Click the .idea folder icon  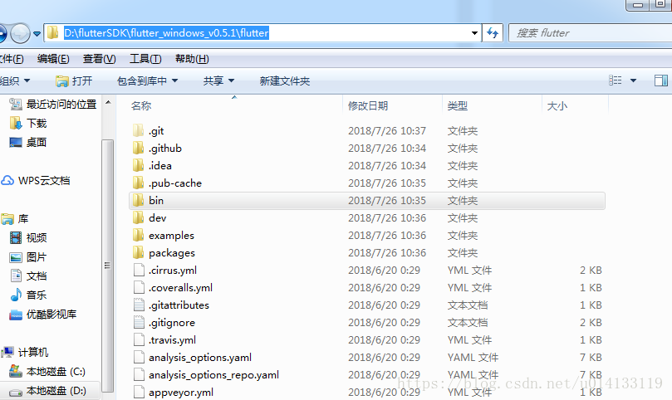138,165
